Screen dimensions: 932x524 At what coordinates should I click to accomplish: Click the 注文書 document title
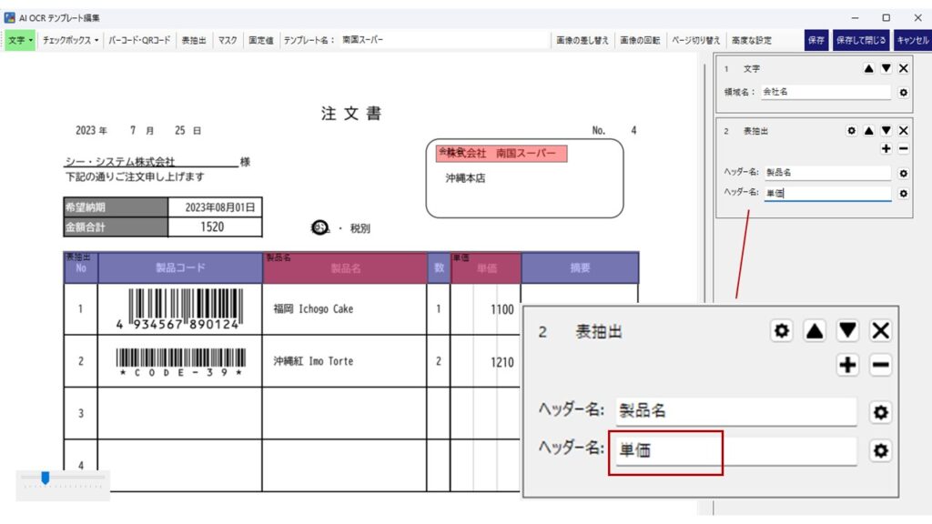pyautogui.click(x=351, y=113)
